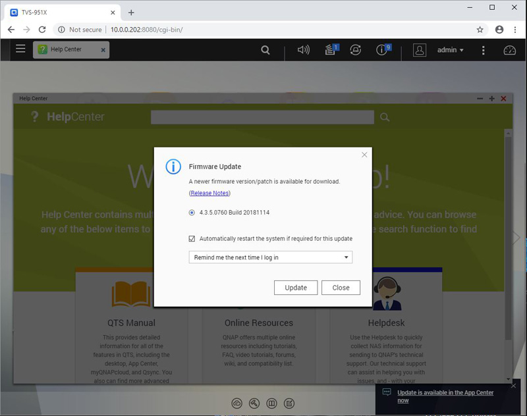This screenshot has width=527, height=416.
Task: Open the external devices icon
Action: (355, 50)
